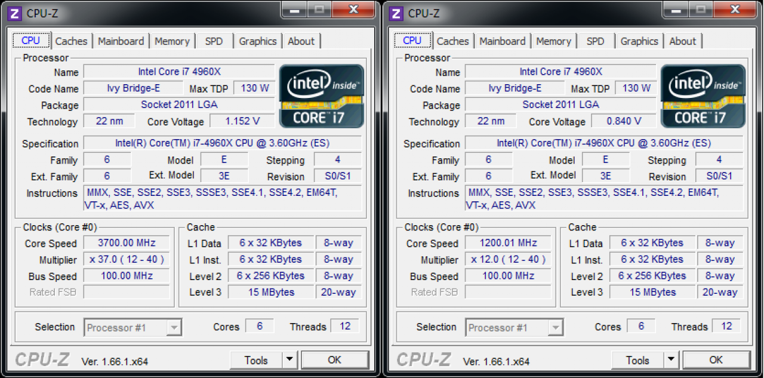Open Graphics tab in left window

pos(258,41)
